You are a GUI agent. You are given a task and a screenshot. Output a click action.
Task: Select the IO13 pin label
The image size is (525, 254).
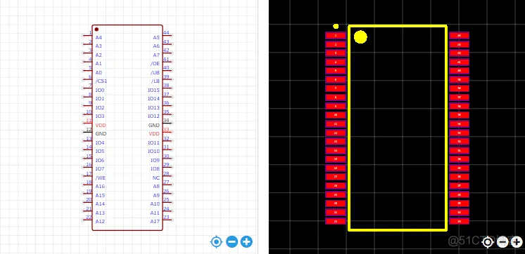(x=153, y=108)
